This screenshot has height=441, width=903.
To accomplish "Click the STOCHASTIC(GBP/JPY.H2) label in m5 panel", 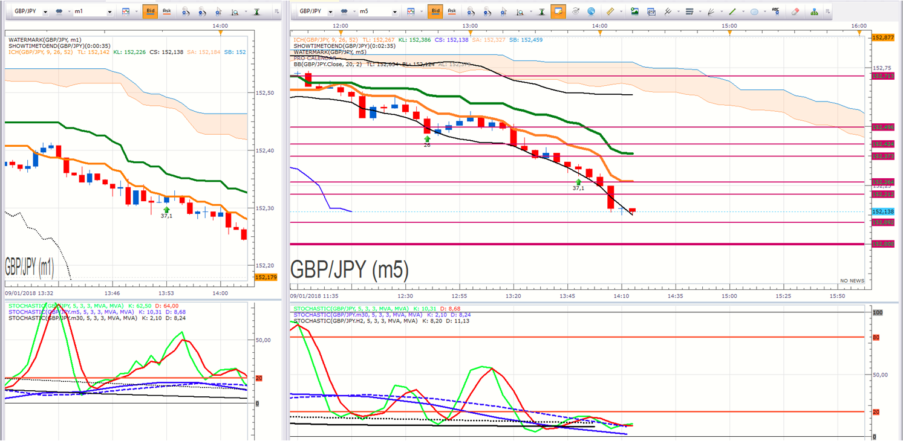I will pyautogui.click(x=356, y=321).
